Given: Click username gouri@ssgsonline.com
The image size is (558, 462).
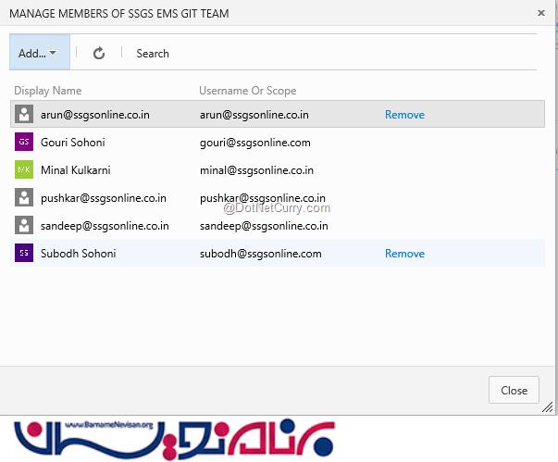Looking at the screenshot, I should 255,143.
